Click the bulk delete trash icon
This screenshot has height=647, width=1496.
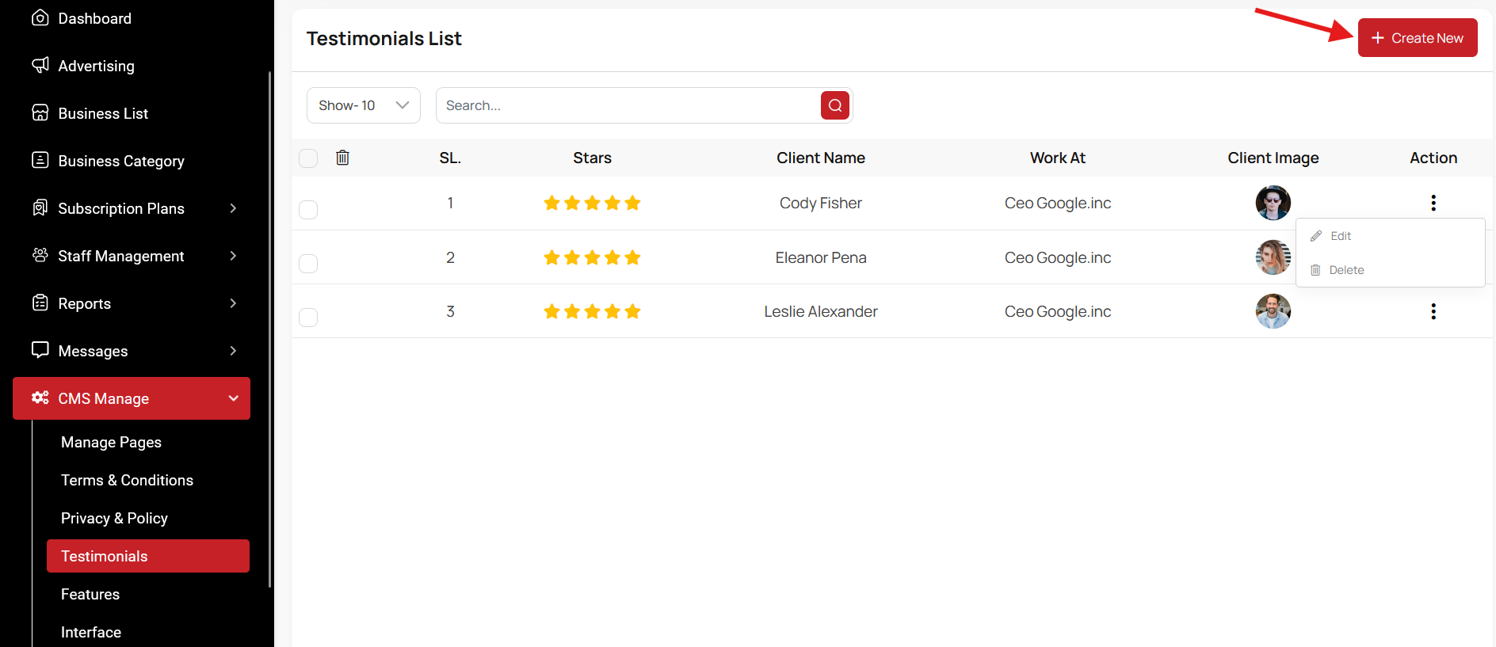pyautogui.click(x=342, y=158)
